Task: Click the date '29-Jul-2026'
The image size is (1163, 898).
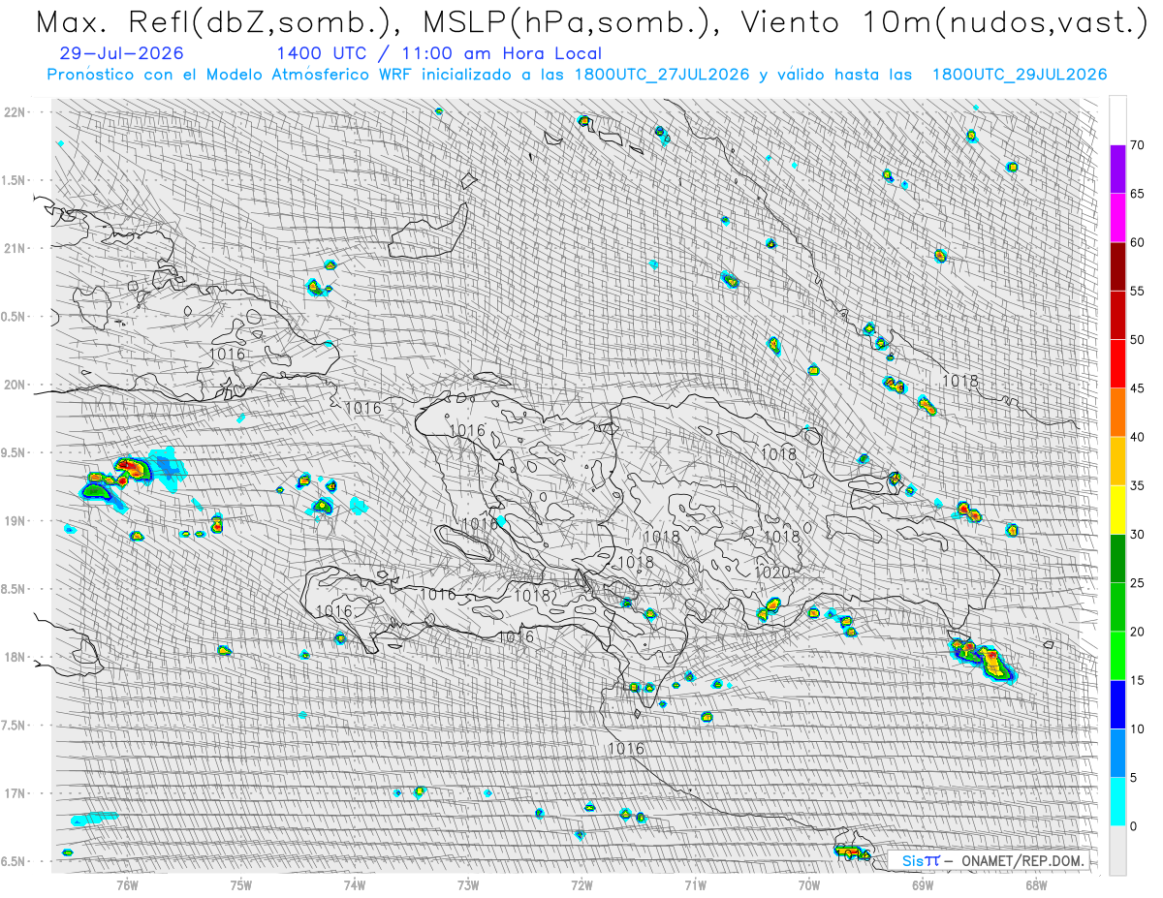Action: 121,53
